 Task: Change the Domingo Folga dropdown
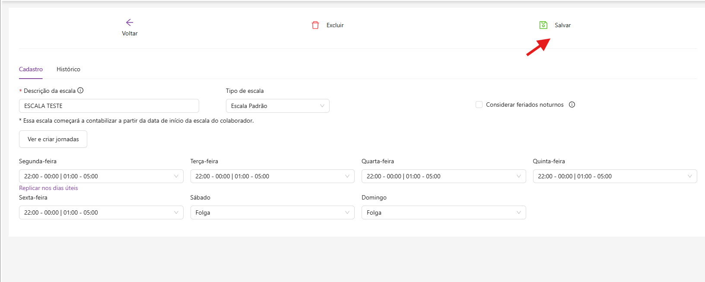click(x=444, y=212)
